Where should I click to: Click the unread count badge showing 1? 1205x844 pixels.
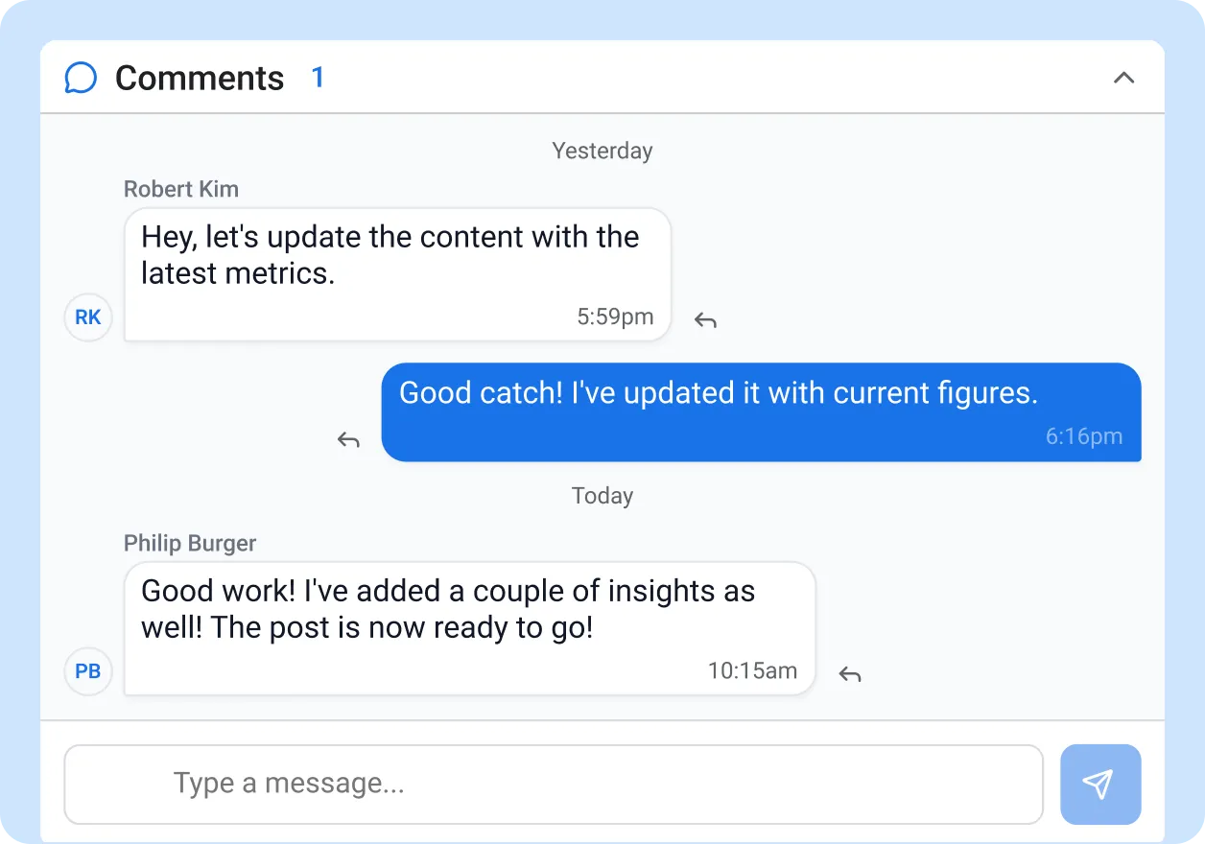(318, 77)
